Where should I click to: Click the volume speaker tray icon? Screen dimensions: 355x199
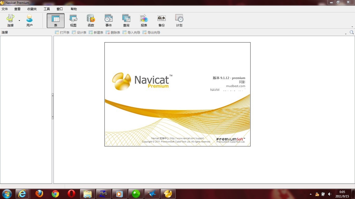tap(330, 194)
